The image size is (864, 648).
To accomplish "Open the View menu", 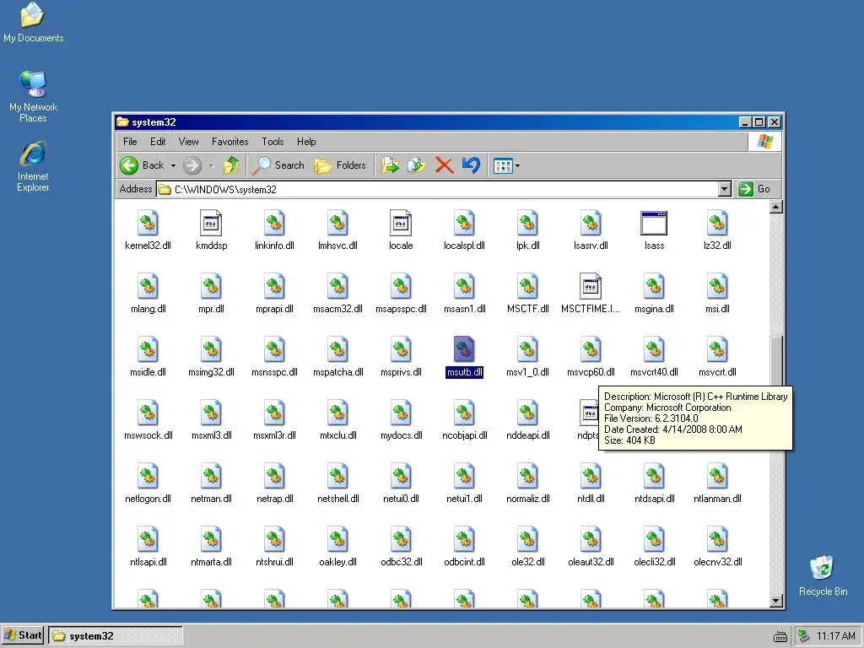I will tap(188, 142).
